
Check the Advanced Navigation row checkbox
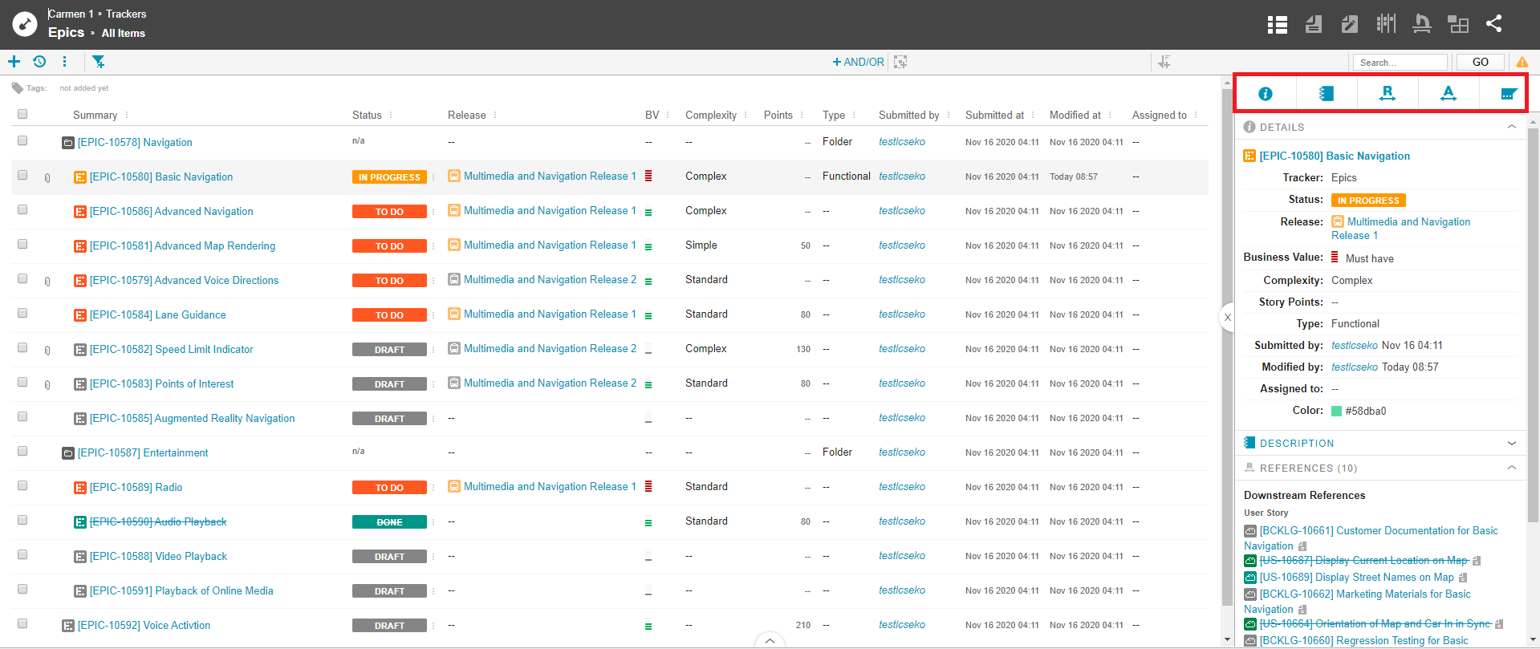click(22, 209)
